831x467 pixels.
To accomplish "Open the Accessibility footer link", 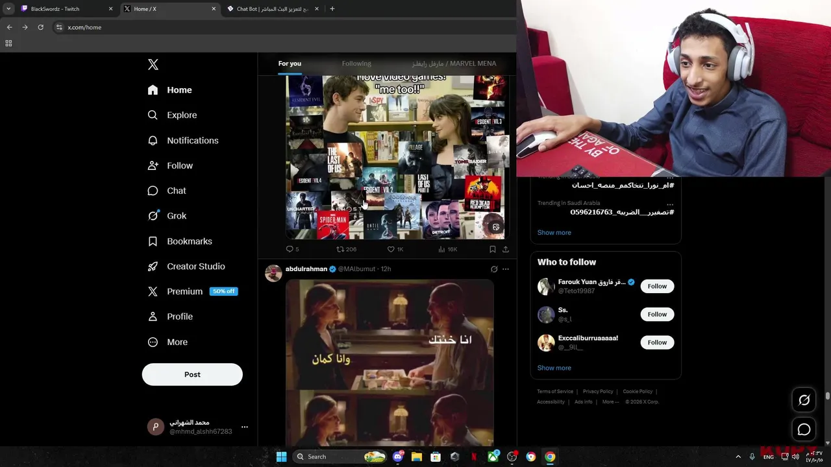I will [x=551, y=402].
